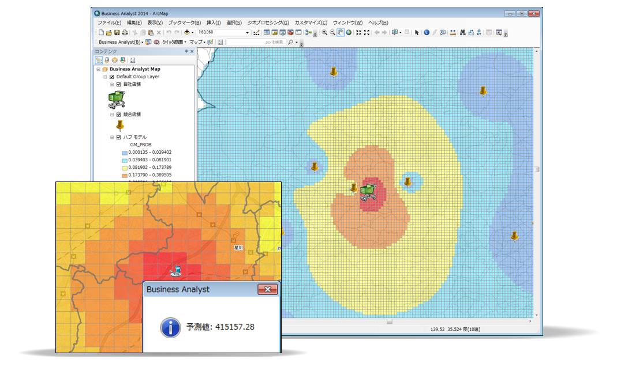Toggle the 競合店舗 layer checkbox

[118, 115]
